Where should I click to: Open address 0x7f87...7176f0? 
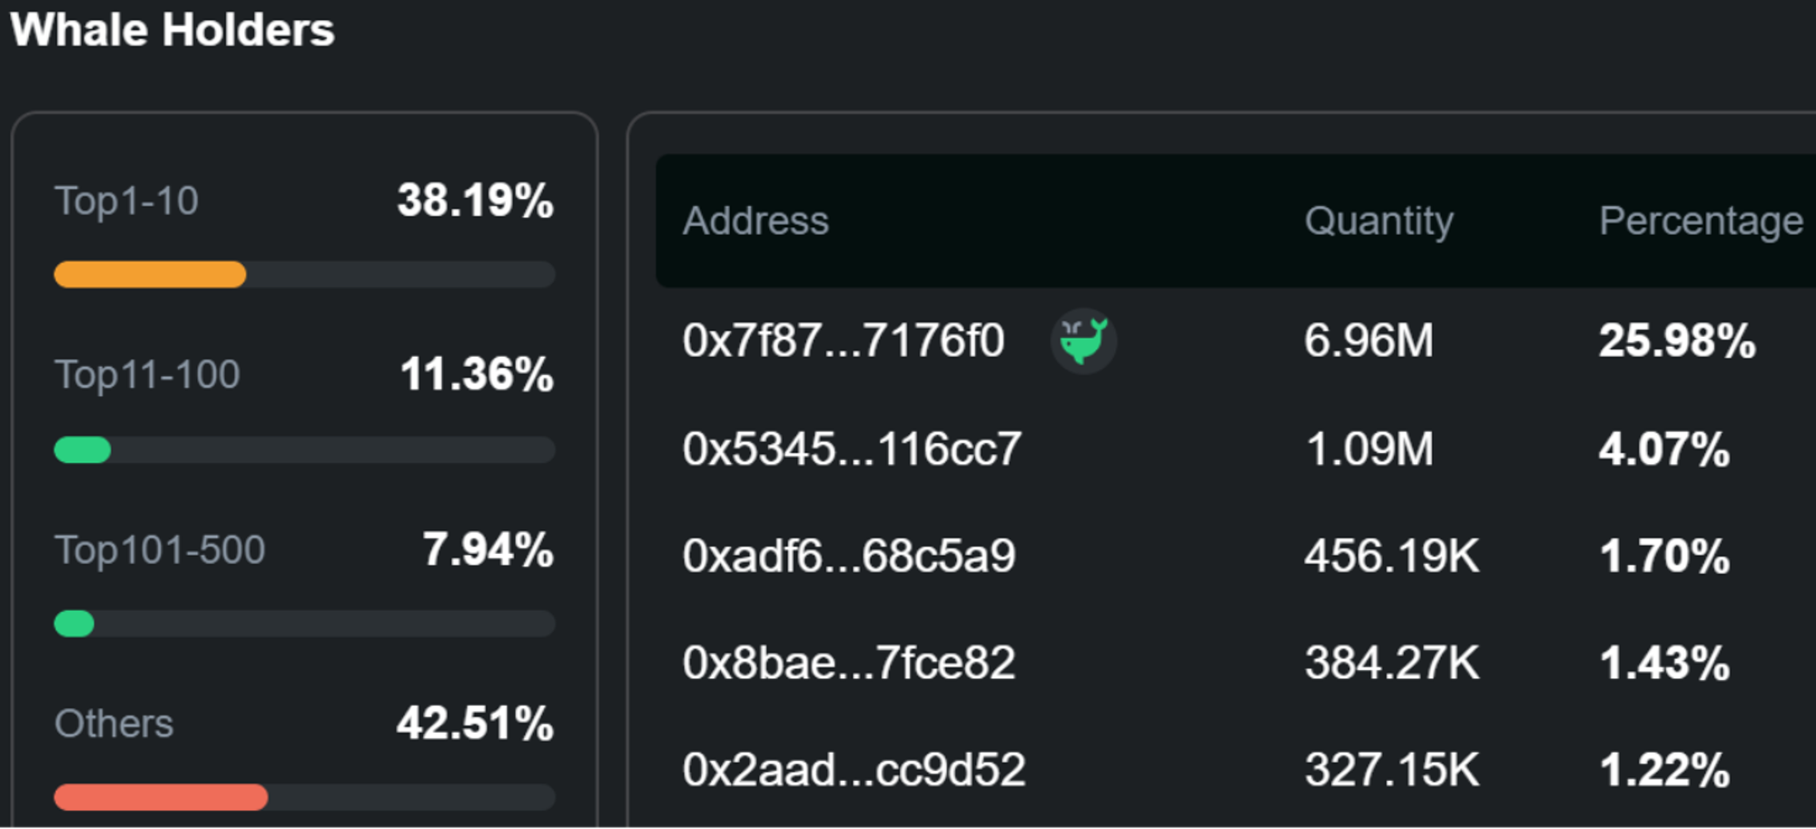pos(844,341)
